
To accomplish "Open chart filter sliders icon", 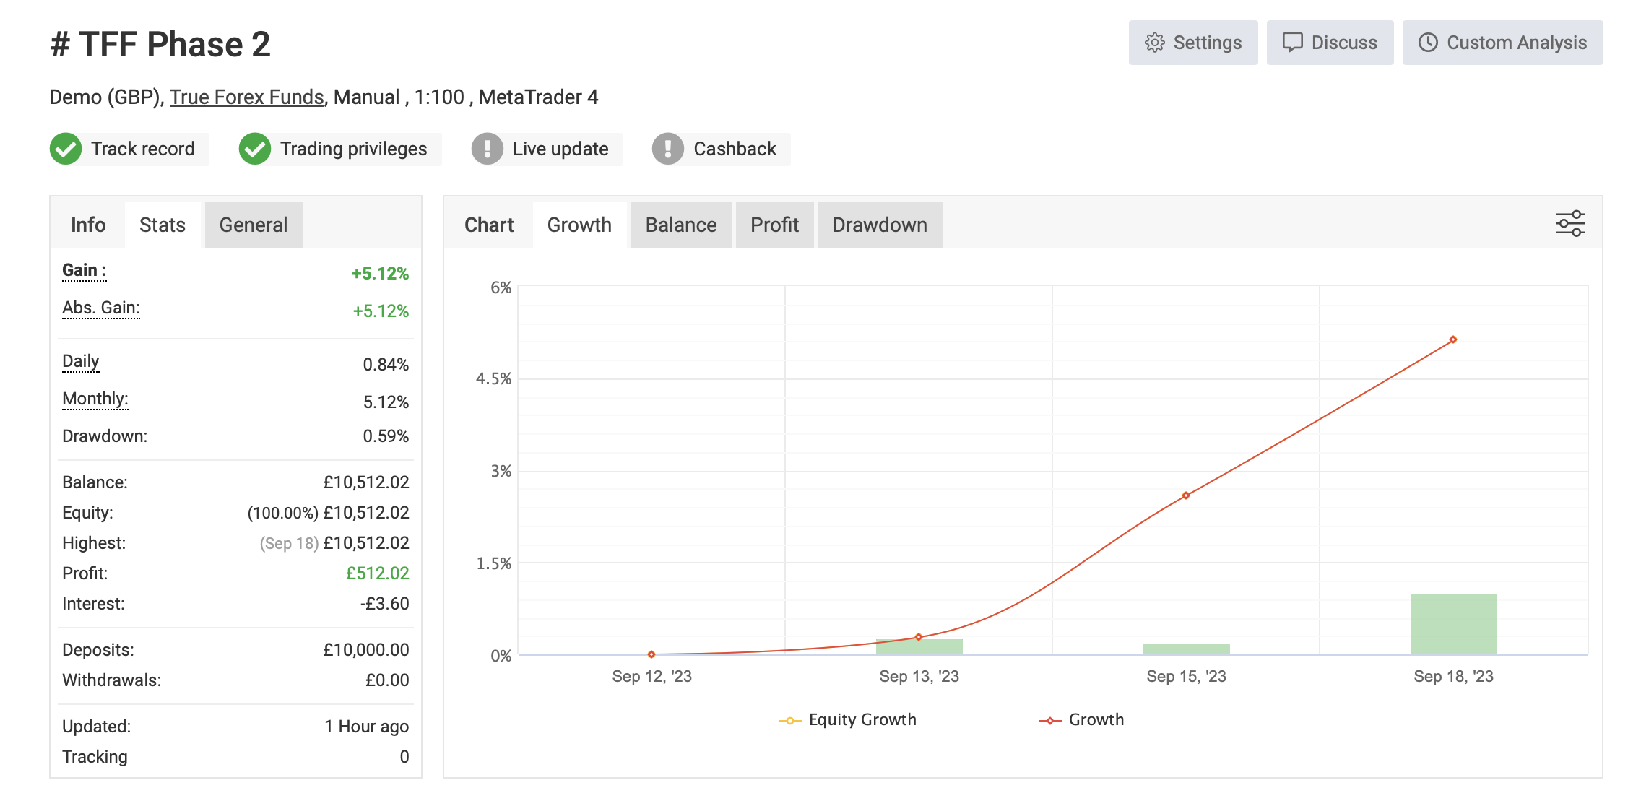I will click(x=1569, y=224).
